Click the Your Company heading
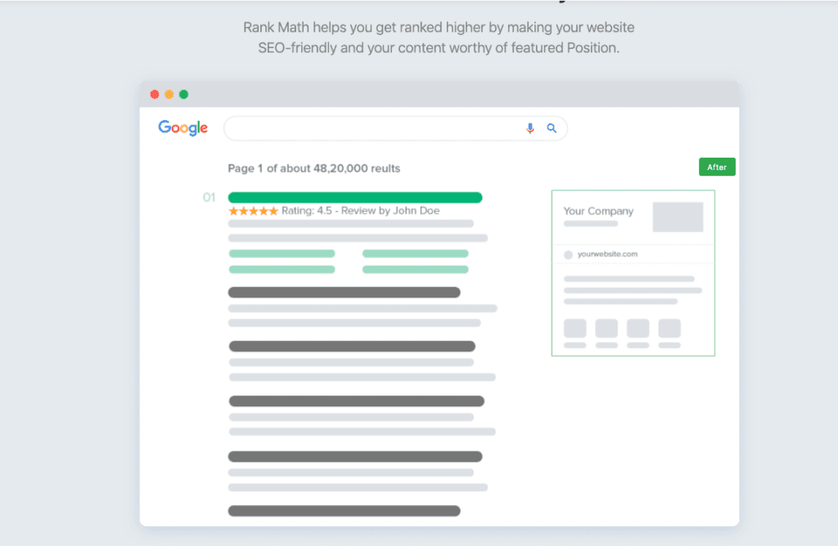 pyautogui.click(x=598, y=211)
